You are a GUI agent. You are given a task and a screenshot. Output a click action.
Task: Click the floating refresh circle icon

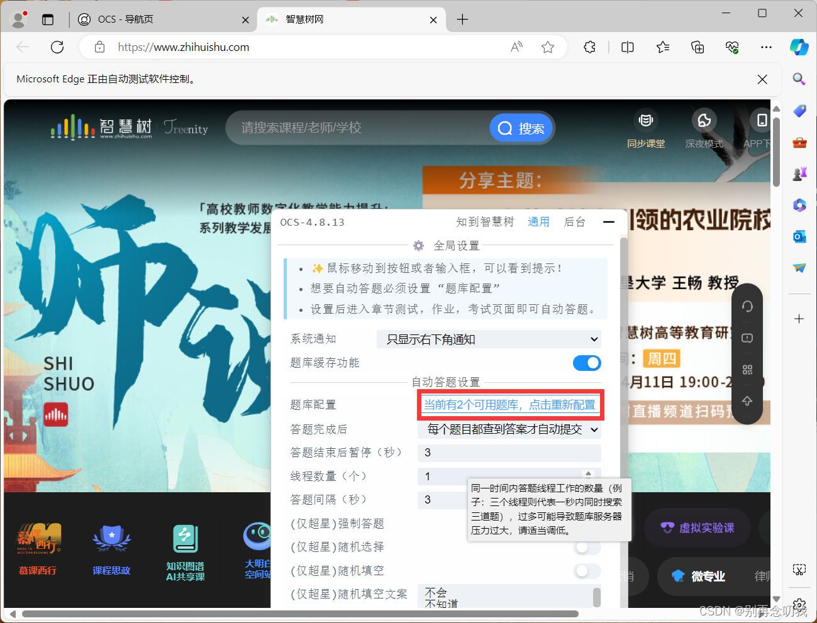pos(747,306)
